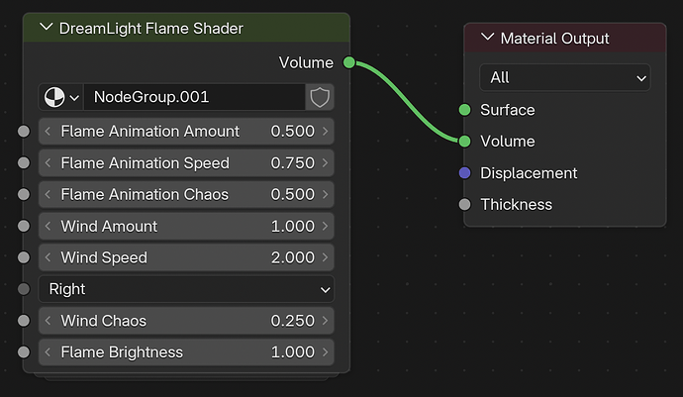Select the Material Output node header
The image size is (683, 397).
pos(565,38)
